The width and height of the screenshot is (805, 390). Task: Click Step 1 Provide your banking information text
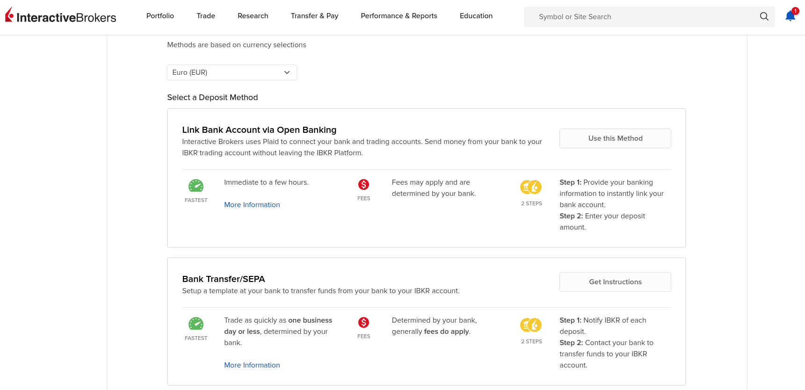[x=611, y=194]
